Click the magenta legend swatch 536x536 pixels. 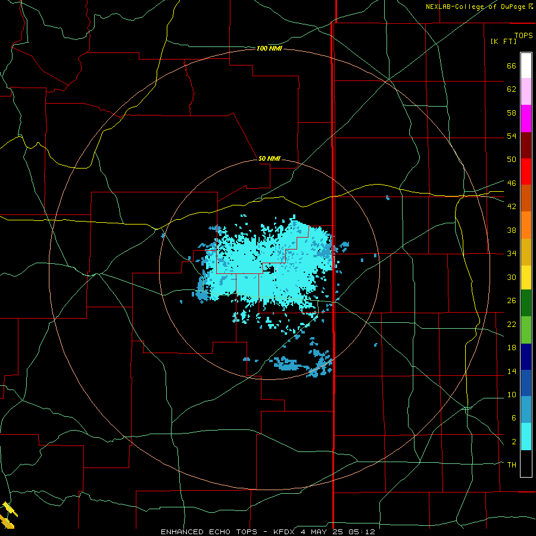tap(526, 119)
